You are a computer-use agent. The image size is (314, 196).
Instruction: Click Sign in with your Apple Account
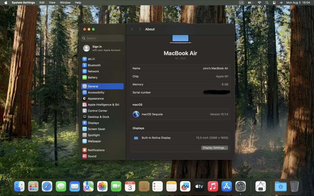point(102,48)
